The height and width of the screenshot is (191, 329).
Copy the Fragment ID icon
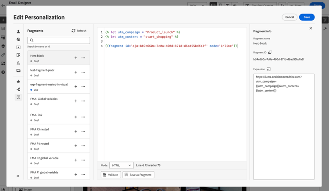pyautogui.click(x=270, y=53)
